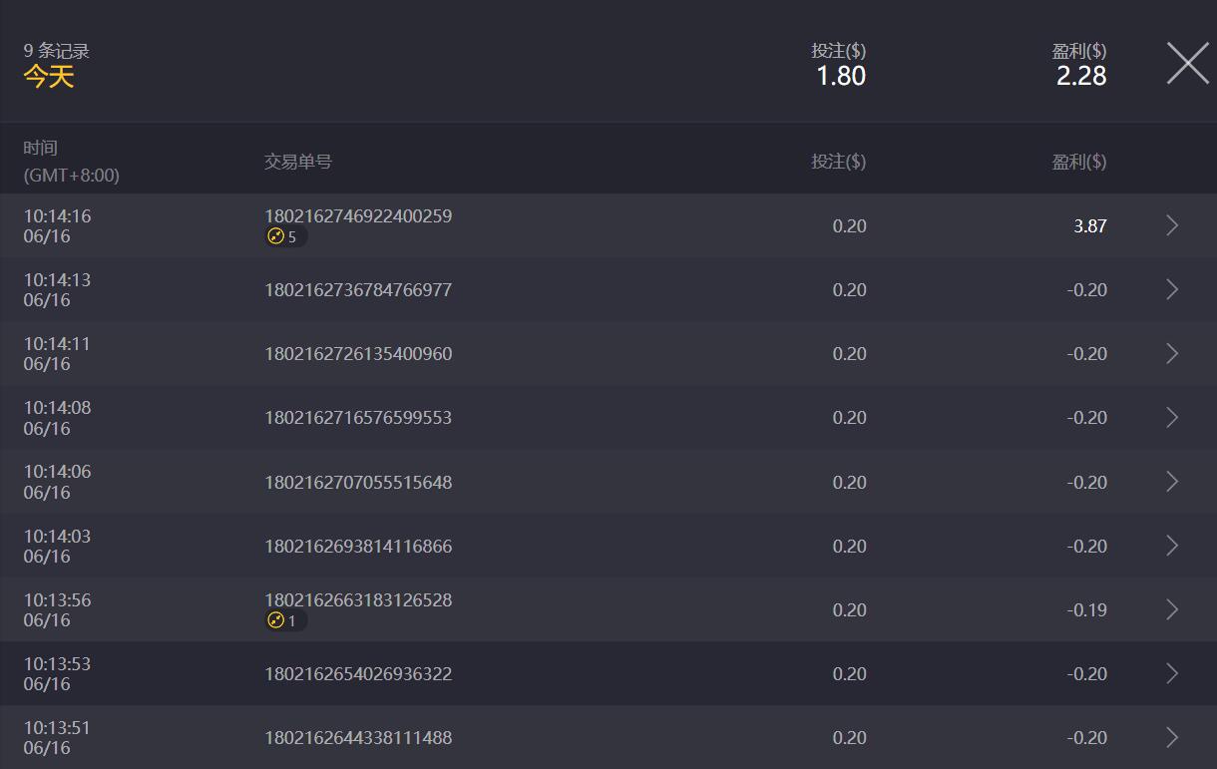Select transaction number 1802162746922400259
The image size is (1217, 769).
(358, 216)
